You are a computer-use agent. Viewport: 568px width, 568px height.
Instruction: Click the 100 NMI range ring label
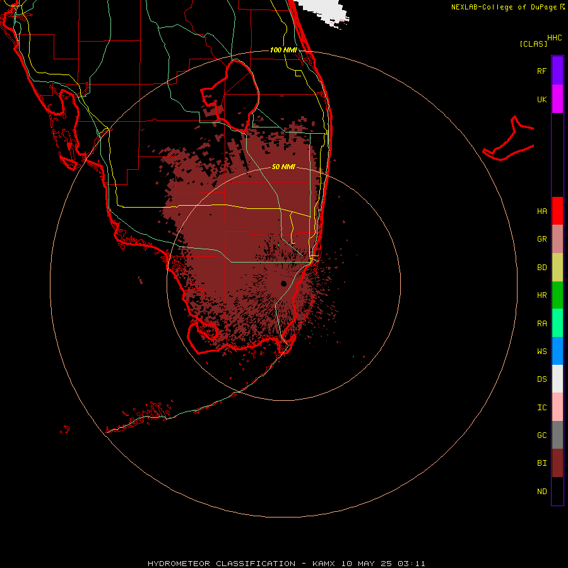283,50
